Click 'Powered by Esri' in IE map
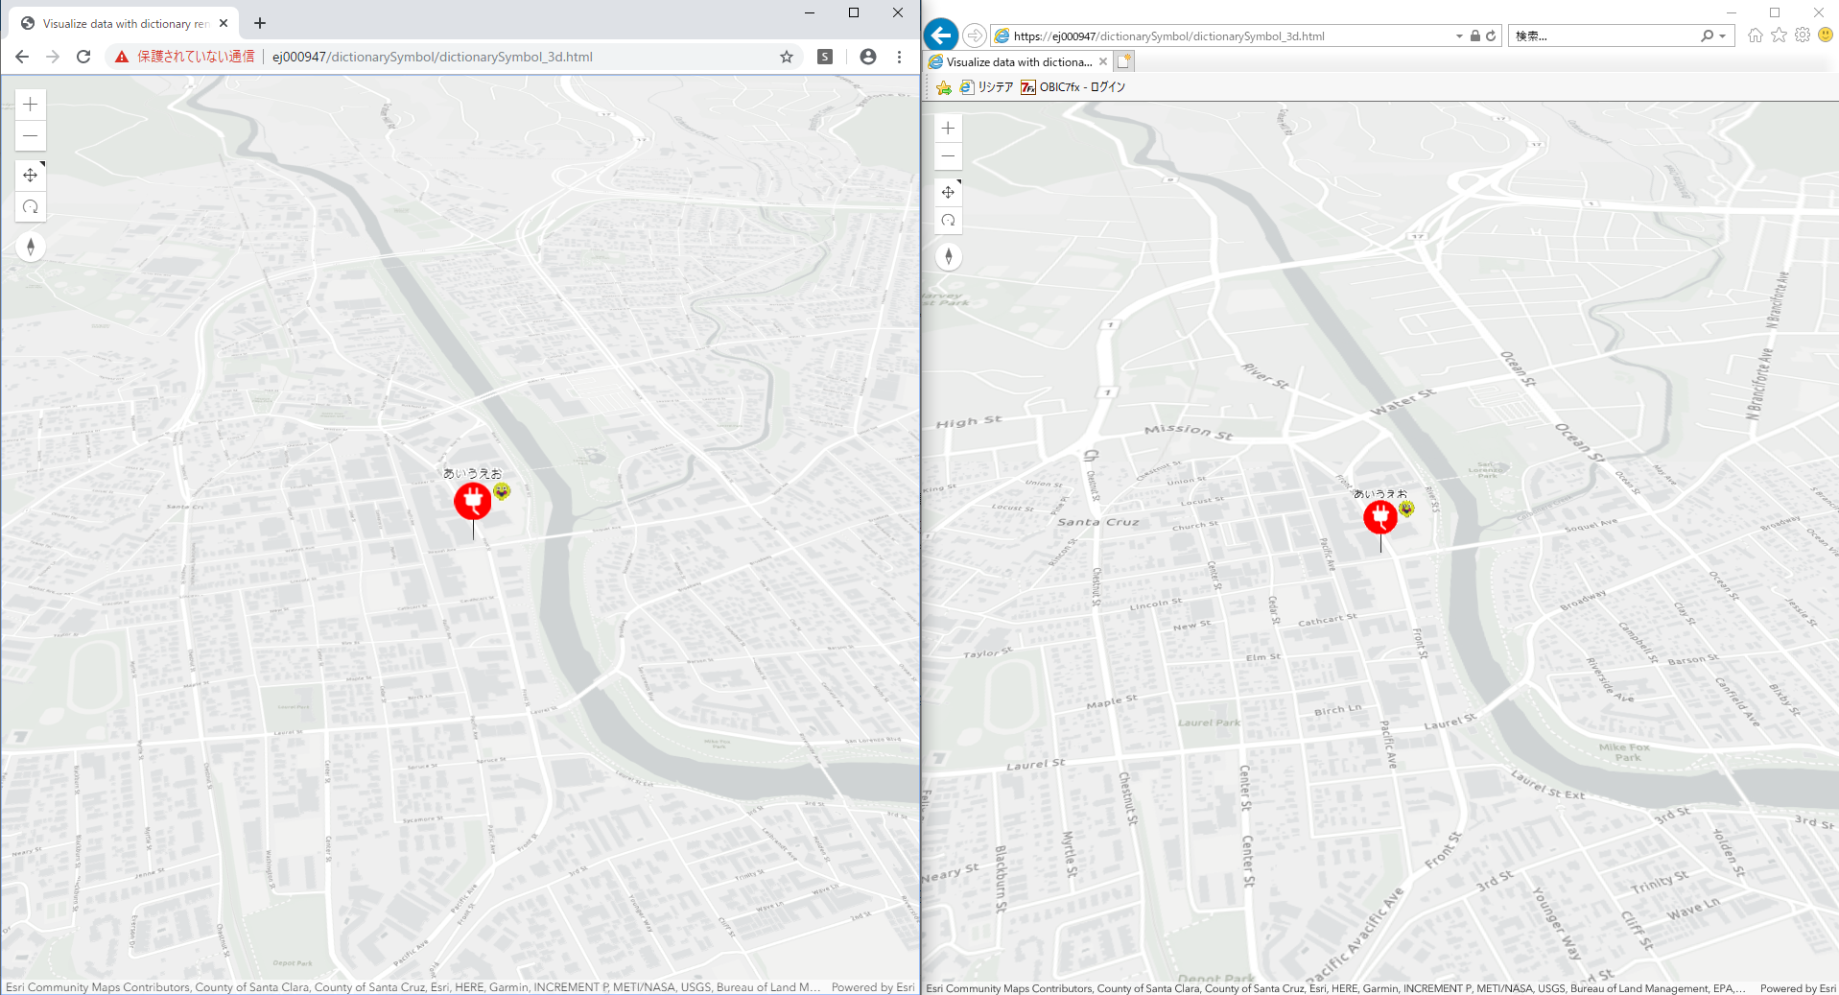This screenshot has width=1839, height=995. tap(1798, 988)
